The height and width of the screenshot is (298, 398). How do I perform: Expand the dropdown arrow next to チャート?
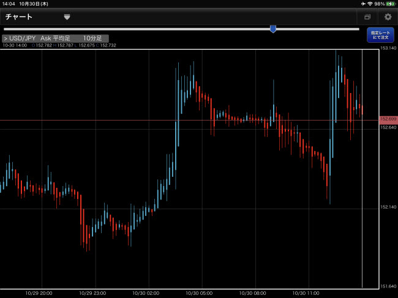point(67,17)
